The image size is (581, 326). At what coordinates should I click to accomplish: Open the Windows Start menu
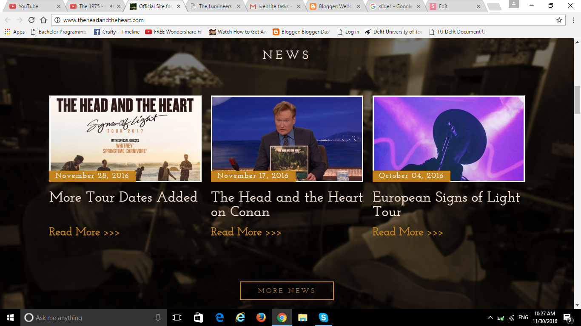point(10,318)
